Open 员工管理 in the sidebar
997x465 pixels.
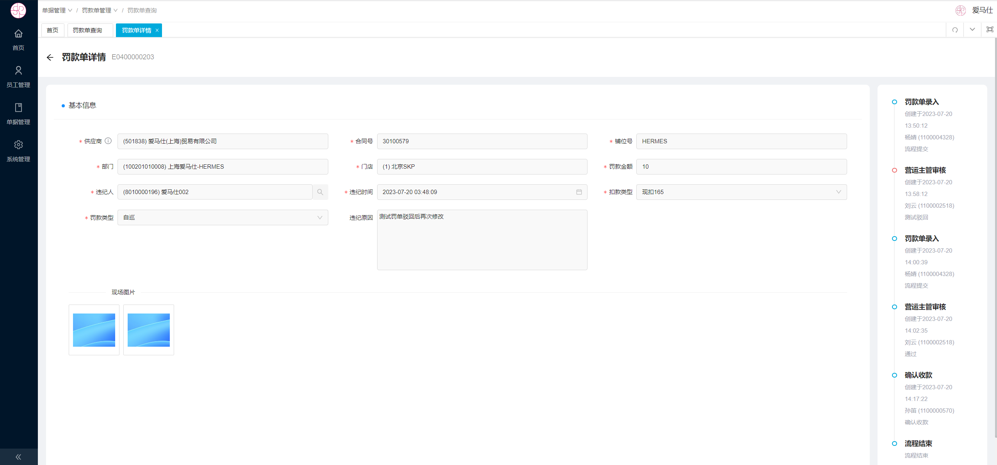click(18, 77)
